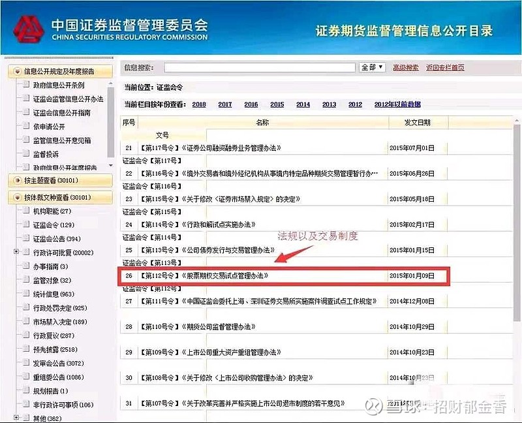
Task: Click page icon beside 重组委公告 (1086)
Action: click(26, 377)
